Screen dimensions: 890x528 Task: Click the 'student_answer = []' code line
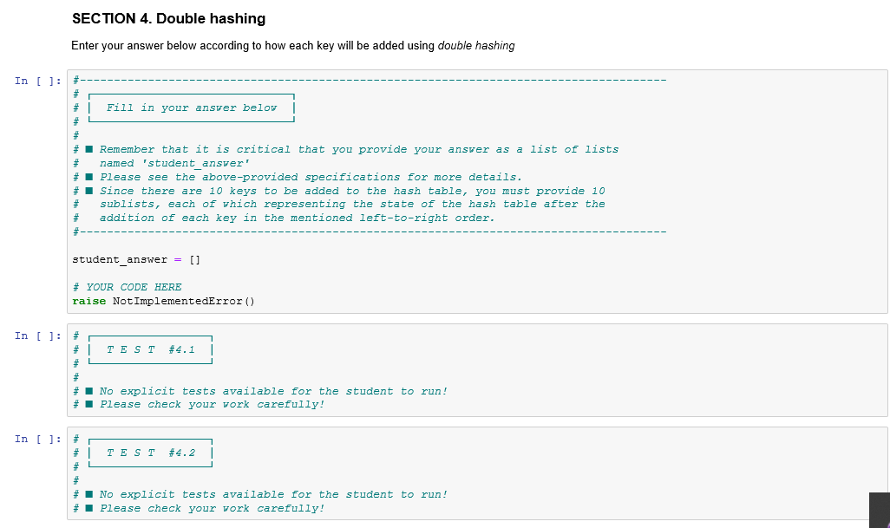click(x=136, y=260)
